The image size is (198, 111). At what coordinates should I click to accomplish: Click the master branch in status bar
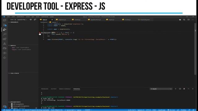coord(7,110)
